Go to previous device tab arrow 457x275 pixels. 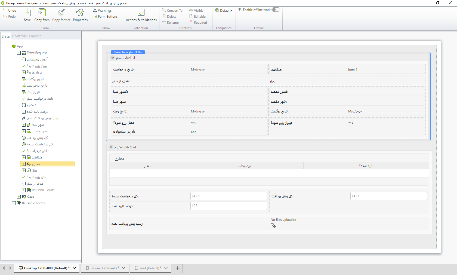(4, 268)
